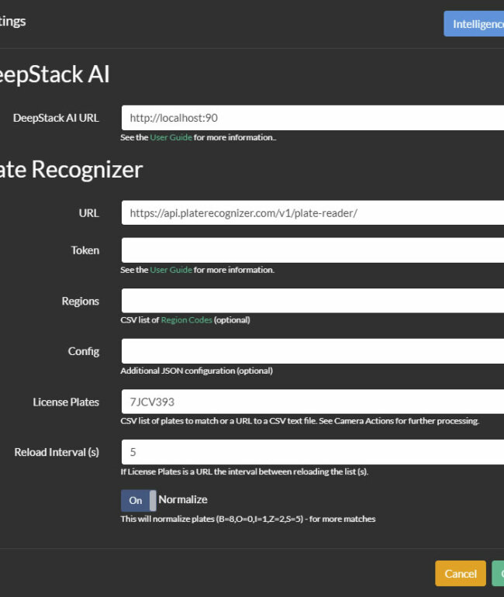
Task: Click the Regions input field
Action: coord(312,300)
